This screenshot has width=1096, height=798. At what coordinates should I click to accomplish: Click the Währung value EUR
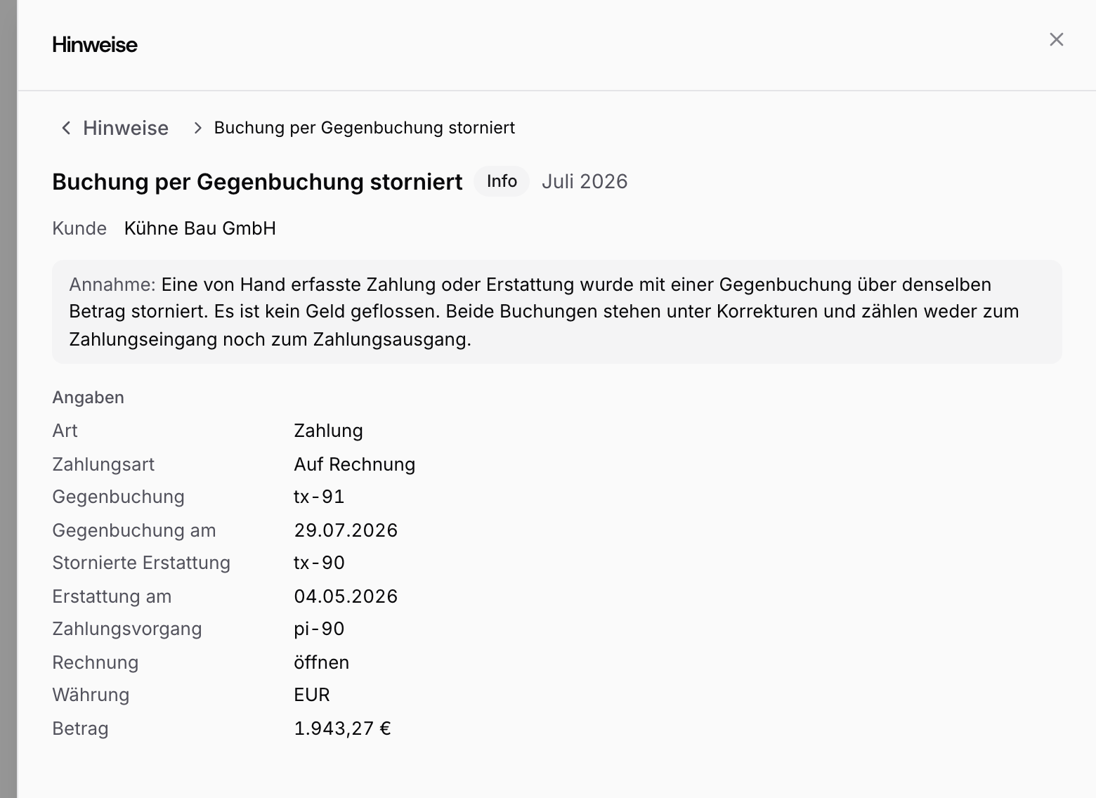click(312, 695)
